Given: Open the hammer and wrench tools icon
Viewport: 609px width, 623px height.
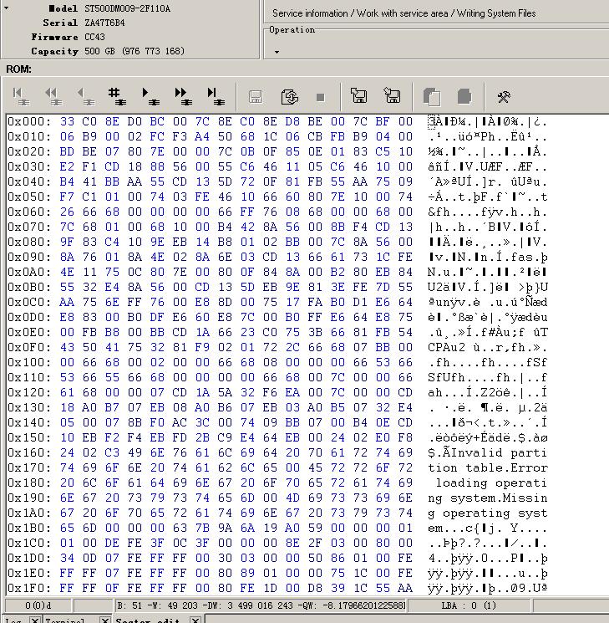Looking at the screenshot, I should tap(504, 97).
